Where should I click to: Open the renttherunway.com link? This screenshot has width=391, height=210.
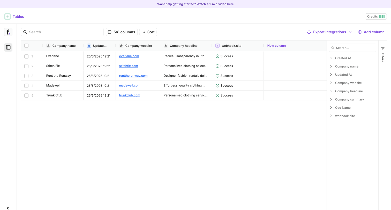(133, 76)
